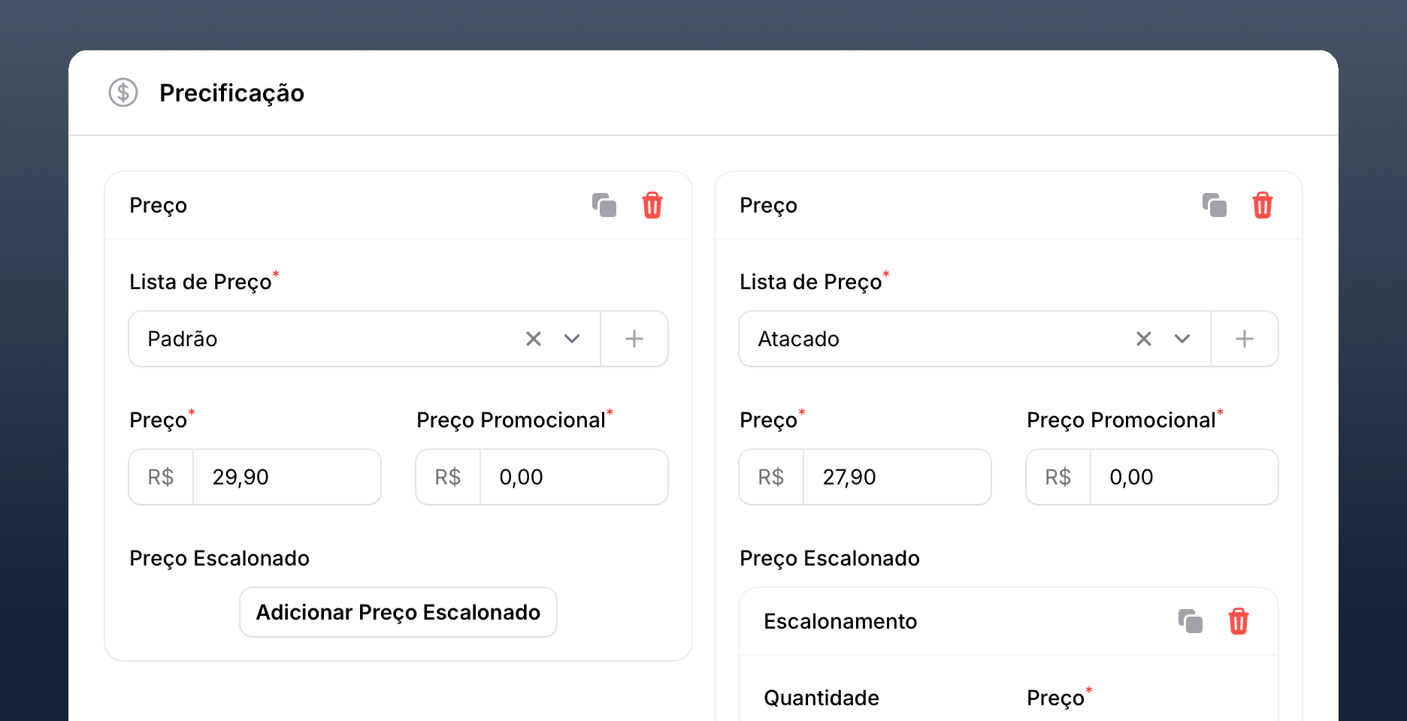Click the Atacado price list field
1407x721 pixels.
[932, 339]
